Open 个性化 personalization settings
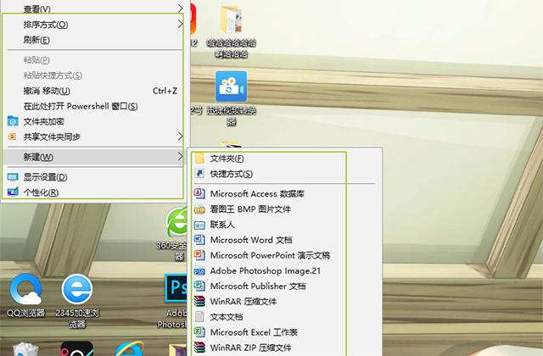The image size is (543, 356). point(41,192)
